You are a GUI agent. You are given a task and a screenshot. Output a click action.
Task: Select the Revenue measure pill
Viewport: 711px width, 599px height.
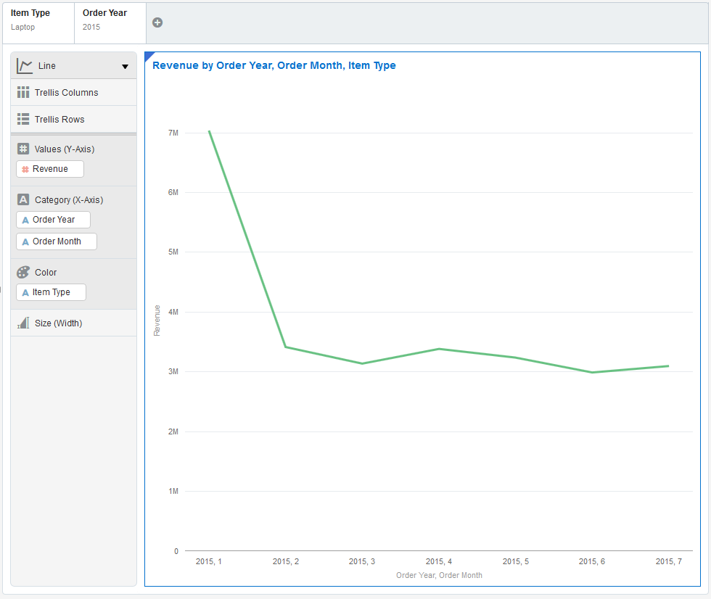pos(50,169)
